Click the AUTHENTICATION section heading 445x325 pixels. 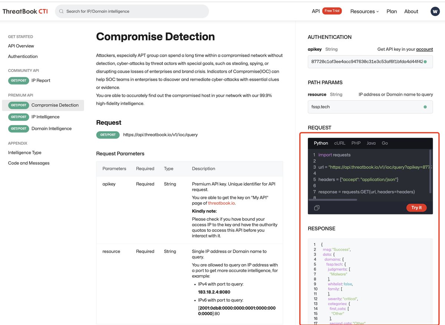330,37
